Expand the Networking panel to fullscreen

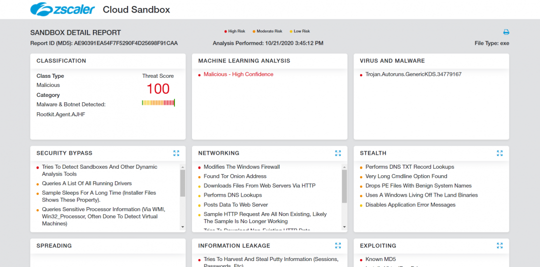click(x=338, y=153)
